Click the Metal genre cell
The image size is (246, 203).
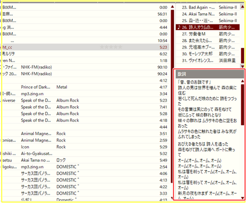click(61, 87)
